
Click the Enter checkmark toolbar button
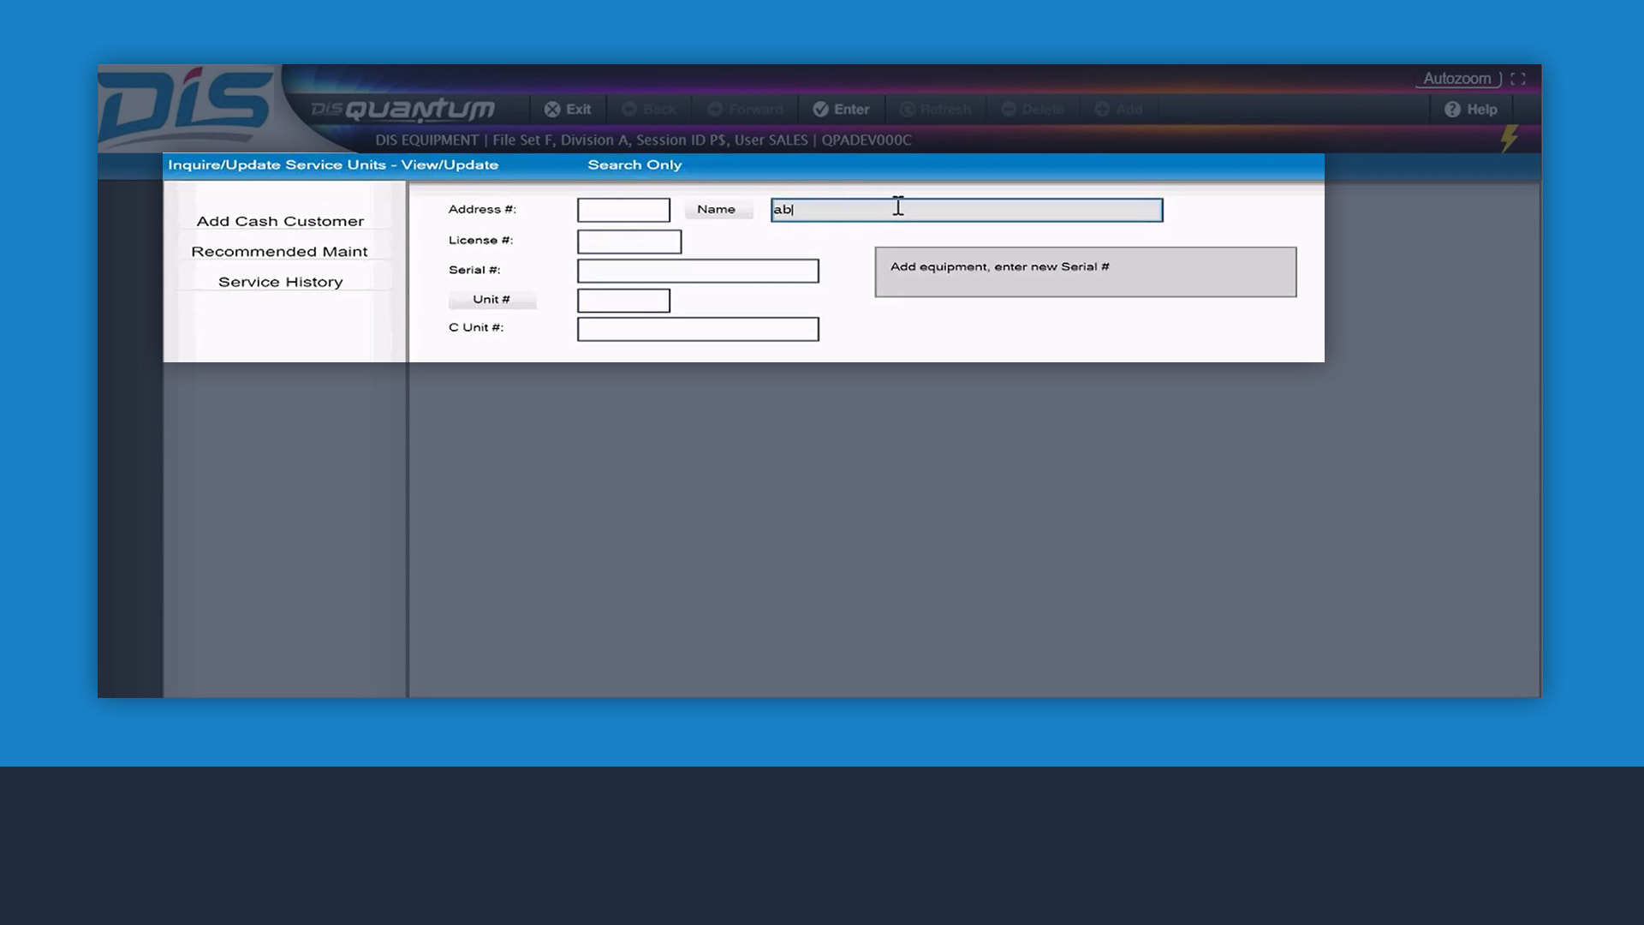[841, 109]
